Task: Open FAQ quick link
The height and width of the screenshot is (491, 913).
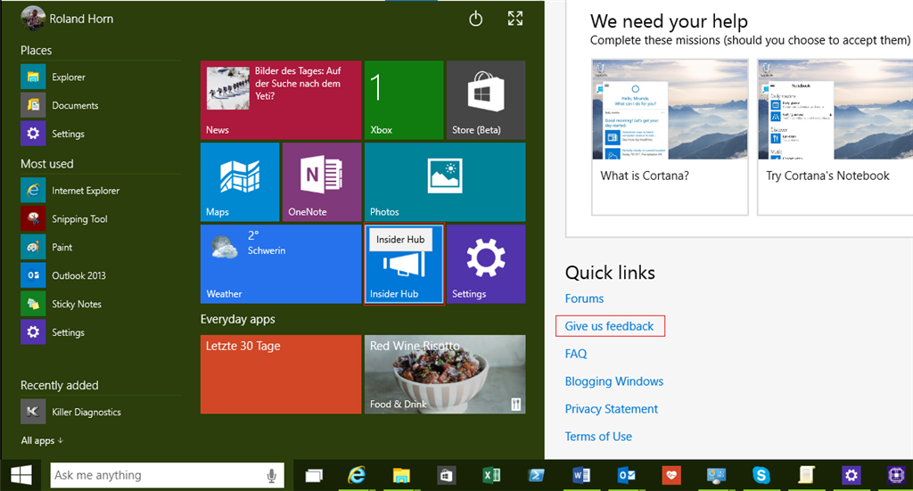Action: coord(576,354)
